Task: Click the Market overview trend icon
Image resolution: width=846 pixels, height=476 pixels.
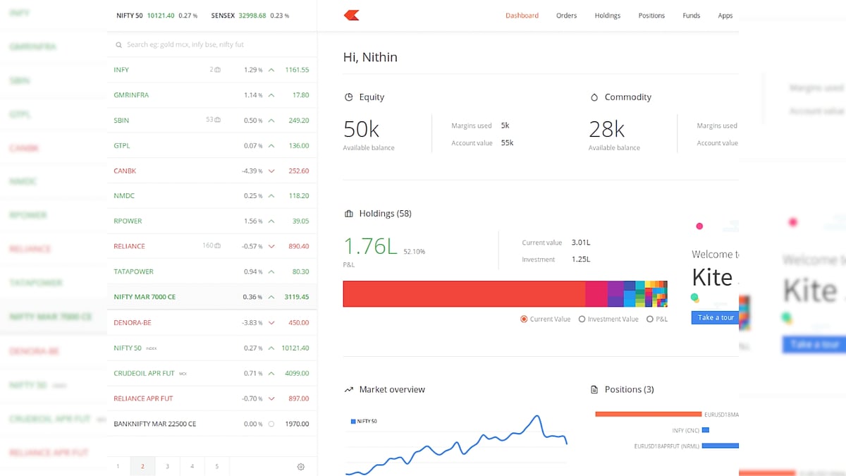Action: [348, 389]
